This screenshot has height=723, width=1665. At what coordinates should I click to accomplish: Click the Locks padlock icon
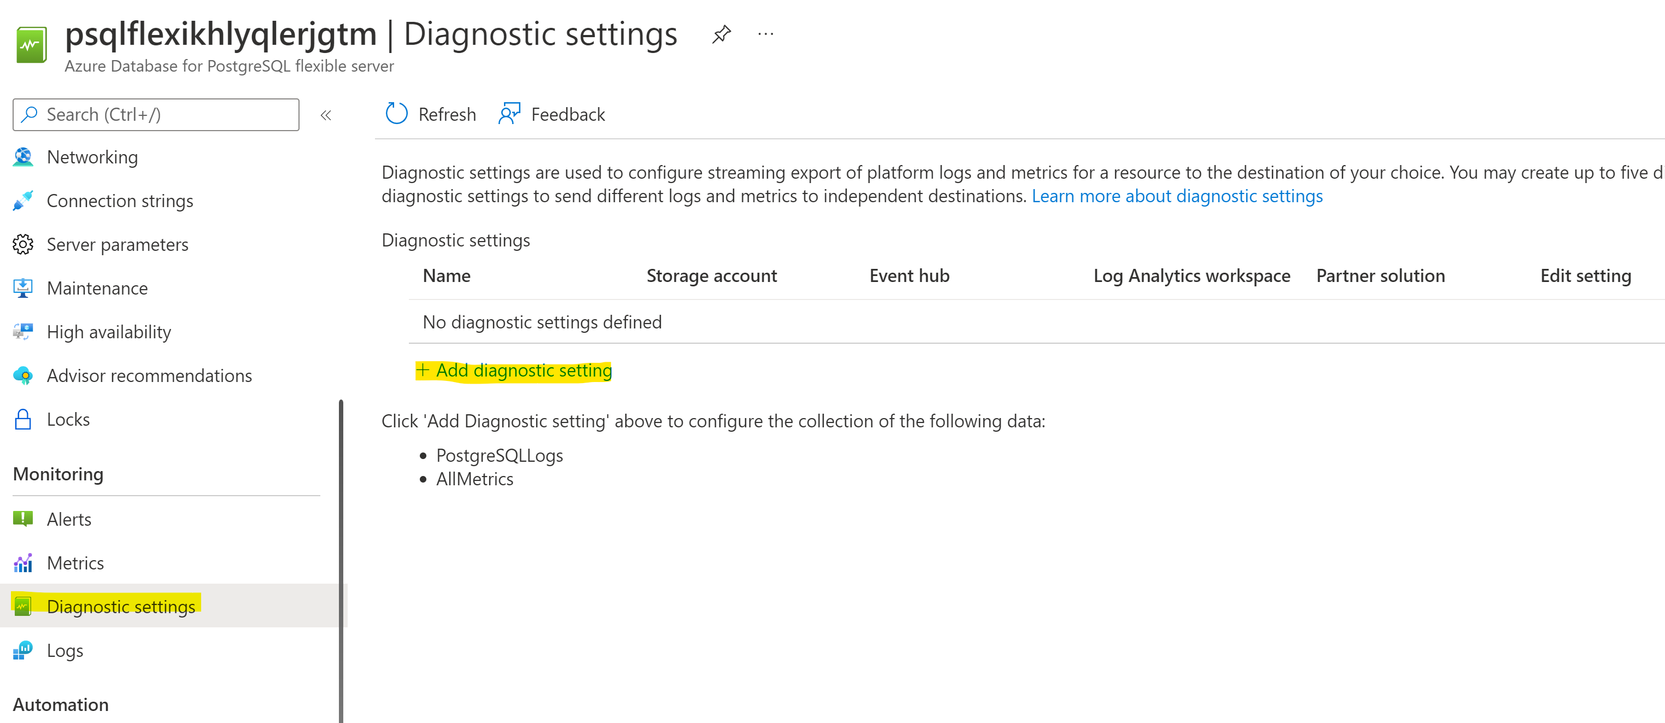click(24, 419)
